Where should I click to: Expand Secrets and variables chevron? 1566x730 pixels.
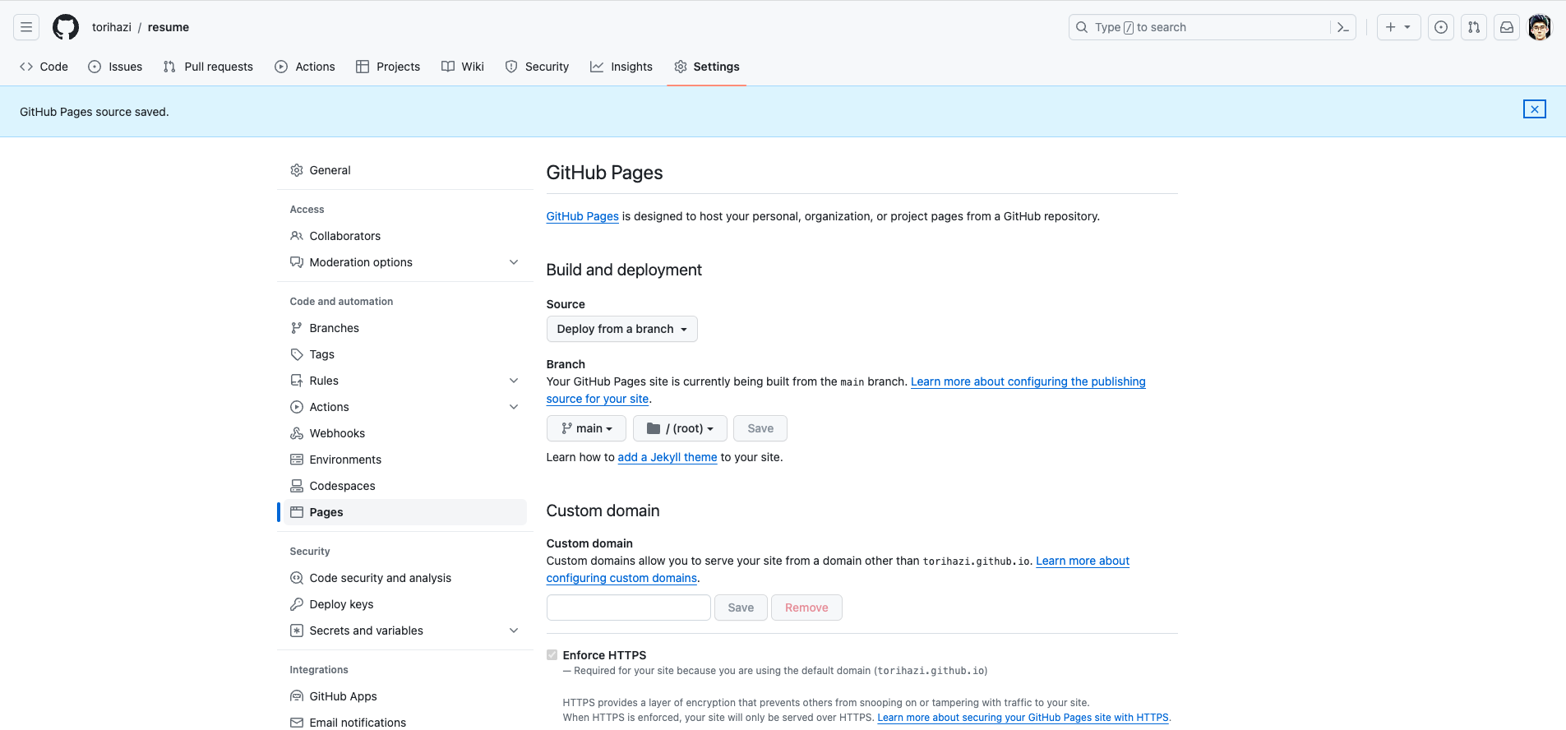click(514, 631)
